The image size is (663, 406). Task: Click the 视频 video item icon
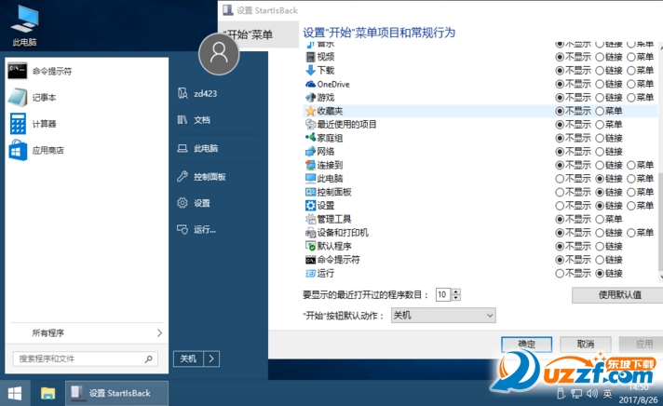tap(310, 57)
